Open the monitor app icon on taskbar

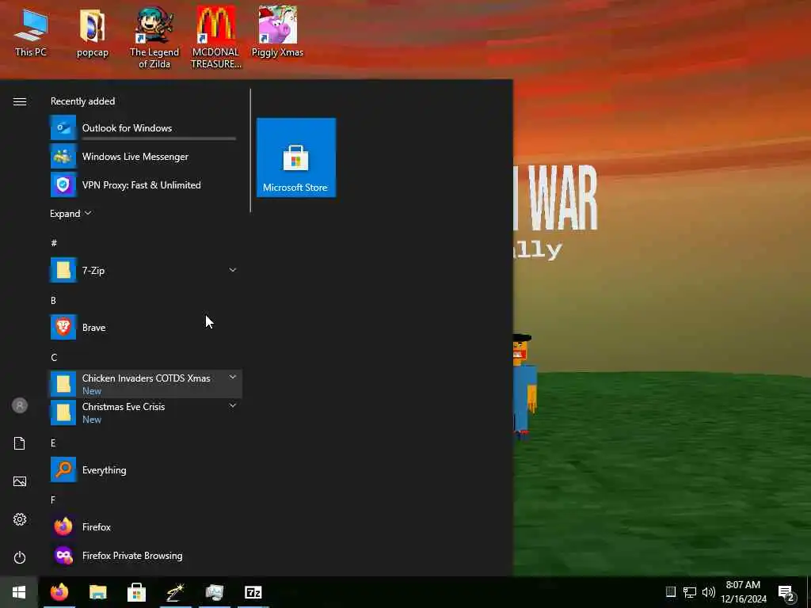[x=214, y=592]
